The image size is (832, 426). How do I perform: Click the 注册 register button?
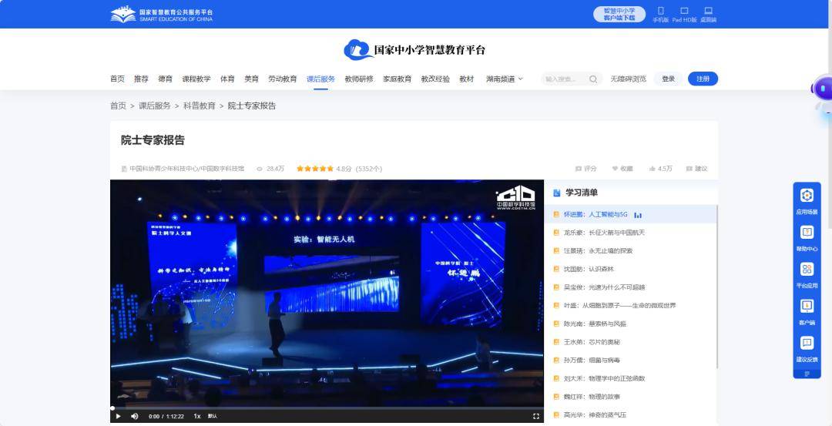[703, 79]
